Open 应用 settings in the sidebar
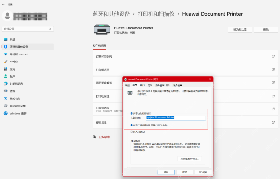 coord(28,69)
